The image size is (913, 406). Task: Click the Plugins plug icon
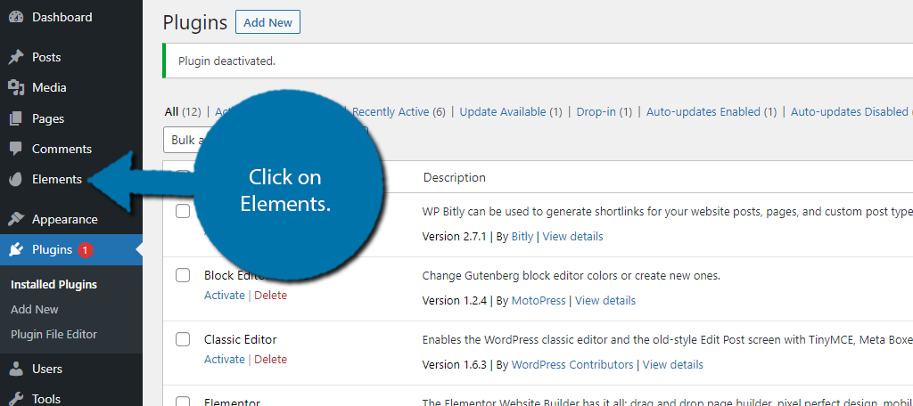(x=16, y=250)
